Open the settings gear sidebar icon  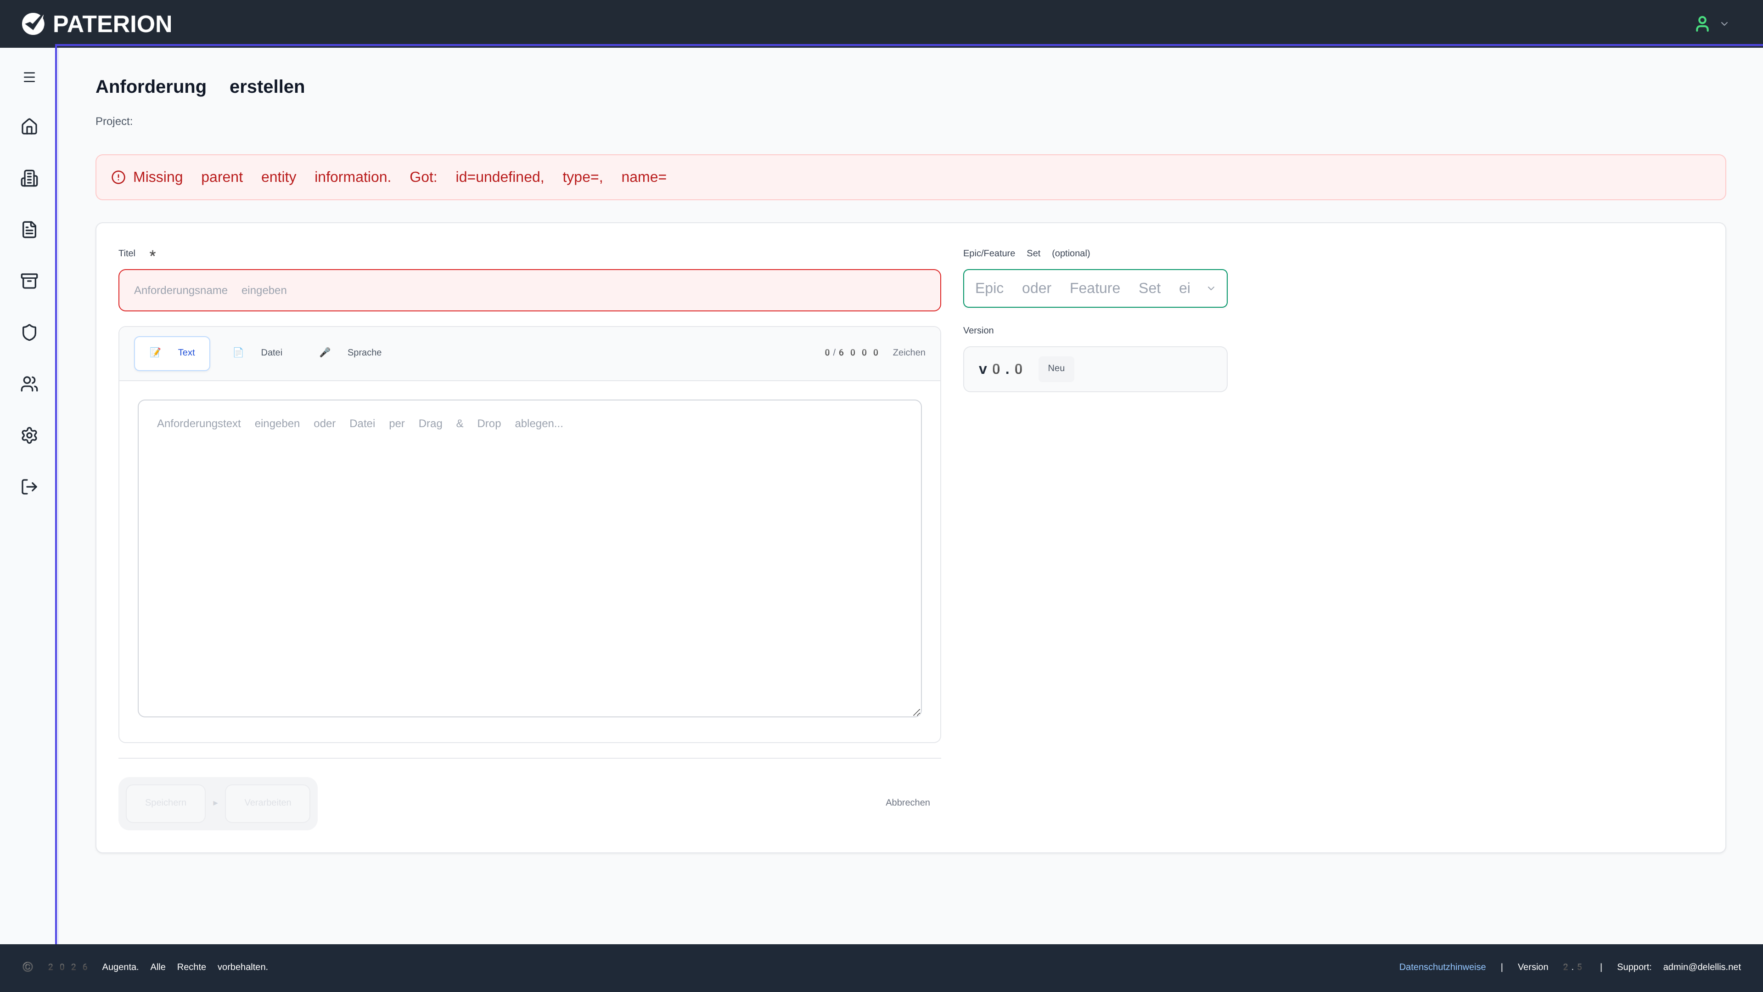click(29, 435)
